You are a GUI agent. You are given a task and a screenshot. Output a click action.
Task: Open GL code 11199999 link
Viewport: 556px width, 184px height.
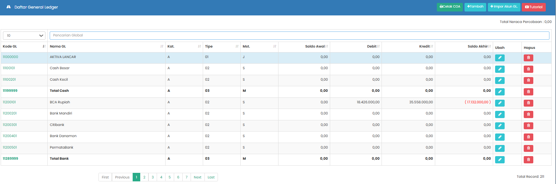pyautogui.click(x=10, y=91)
